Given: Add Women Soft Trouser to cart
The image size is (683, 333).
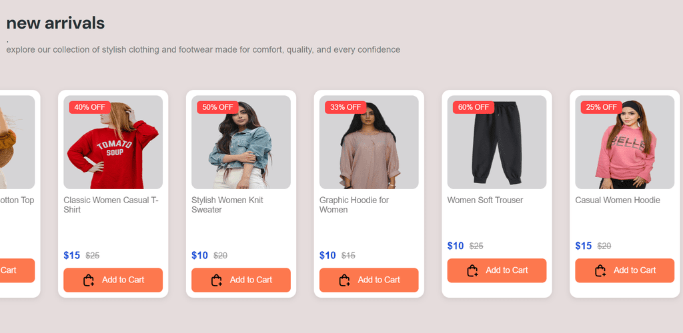Looking at the screenshot, I should 496,270.
